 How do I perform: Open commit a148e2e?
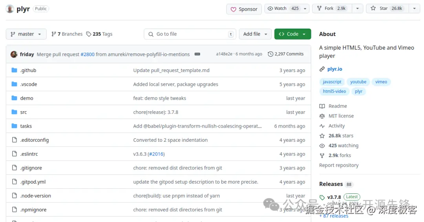224,54
